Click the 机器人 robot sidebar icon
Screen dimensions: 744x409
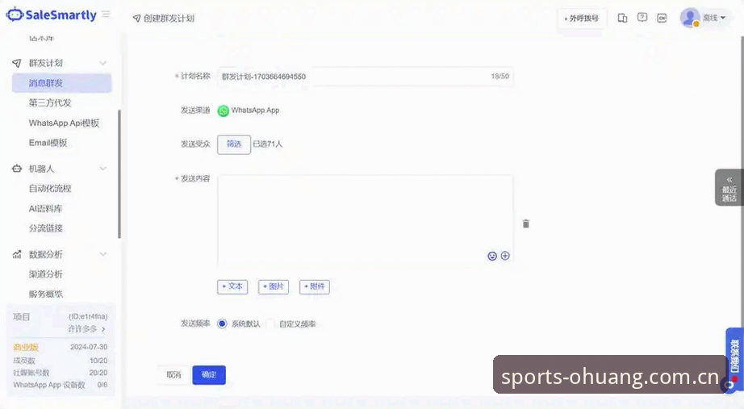17,169
